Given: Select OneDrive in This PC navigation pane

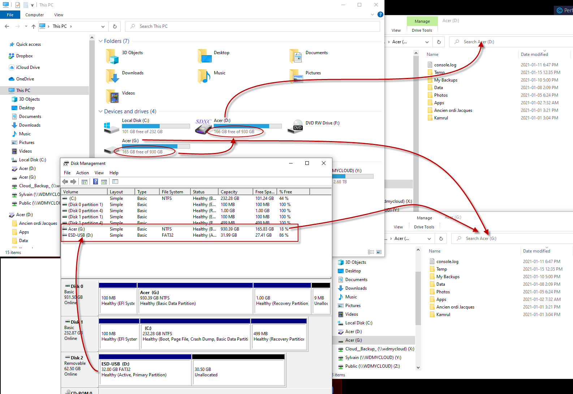Looking at the screenshot, I should coord(25,79).
